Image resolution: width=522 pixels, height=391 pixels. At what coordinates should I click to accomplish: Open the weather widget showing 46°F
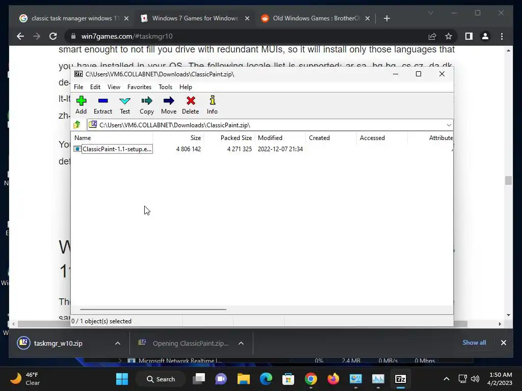pyautogui.click(x=25, y=379)
